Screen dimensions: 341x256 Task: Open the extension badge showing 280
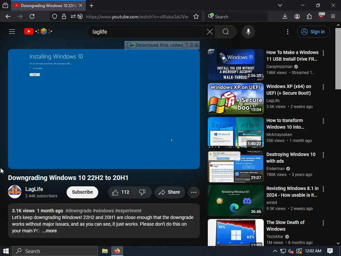(x=321, y=16)
